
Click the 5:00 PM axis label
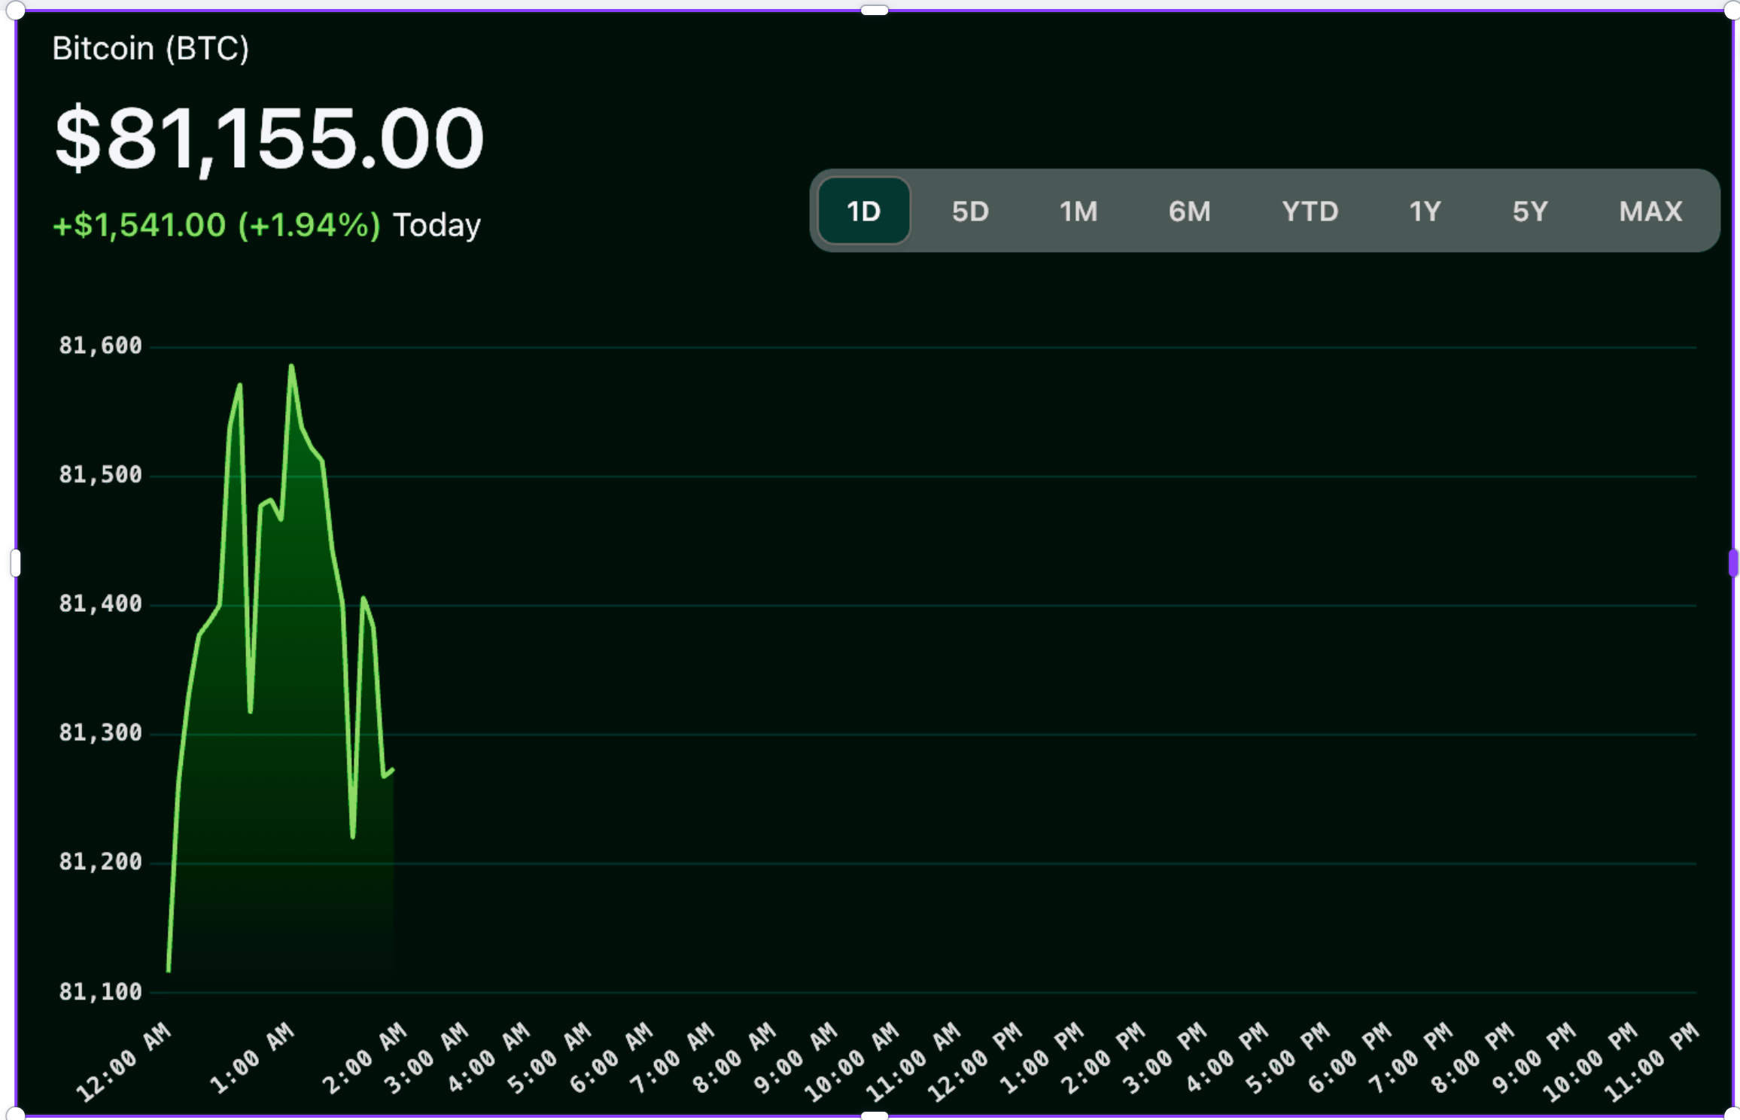tap(1288, 1058)
